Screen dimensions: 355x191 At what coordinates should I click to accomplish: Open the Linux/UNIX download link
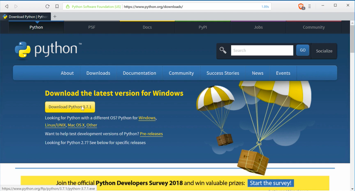point(55,125)
